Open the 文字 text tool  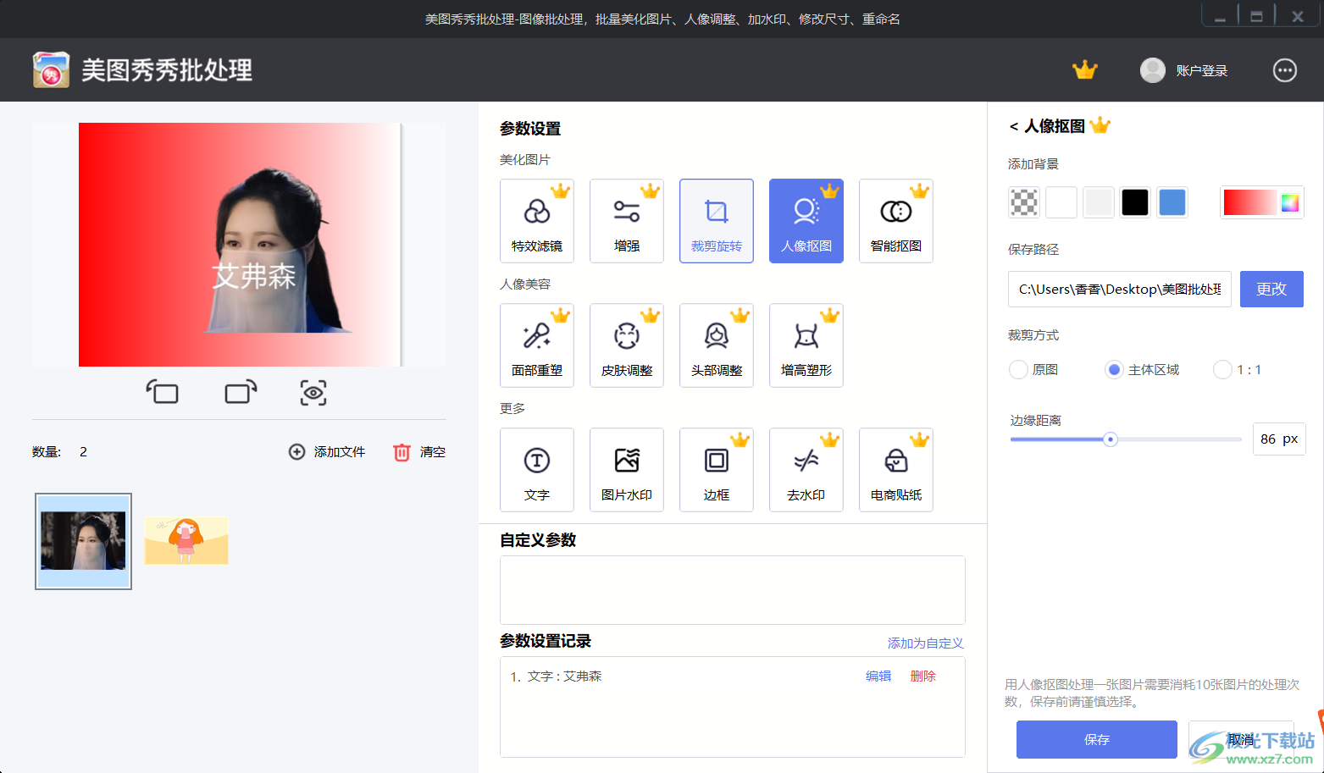click(537, 470)
